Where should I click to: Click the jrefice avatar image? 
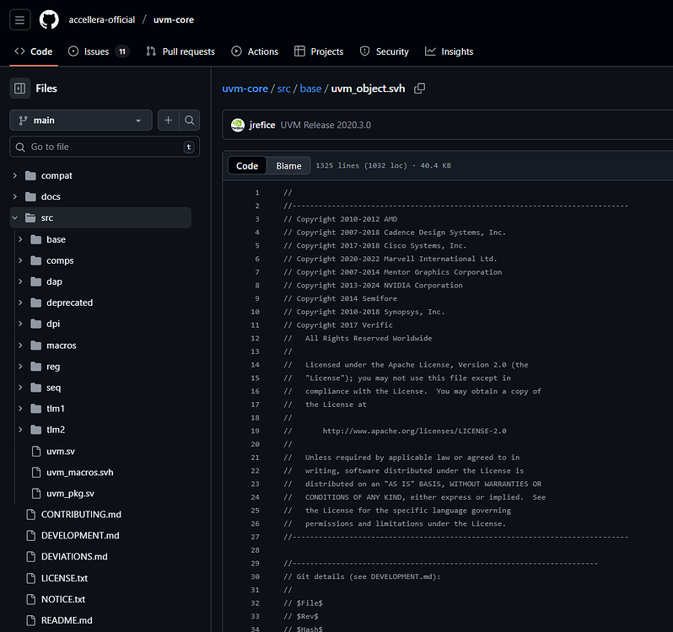tap(238, 125)
